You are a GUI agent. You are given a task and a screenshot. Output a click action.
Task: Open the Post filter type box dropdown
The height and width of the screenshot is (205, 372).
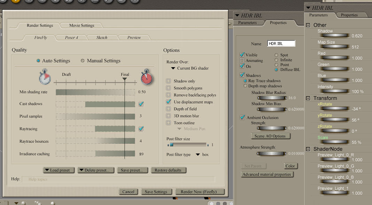[x=202, y=155]
